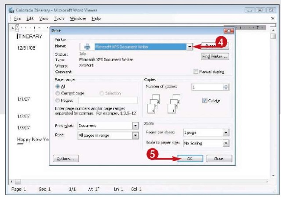Image resolution: width=281 pixels, height=197 pixels.
Task: Click the Options button
Action: coord(65,159)
